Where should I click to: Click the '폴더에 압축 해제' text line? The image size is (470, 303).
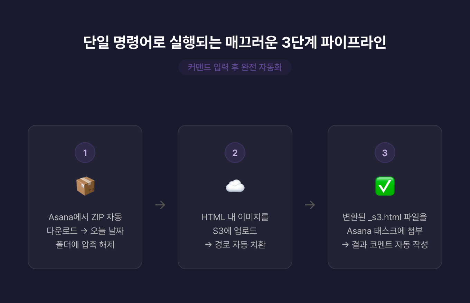point(85,245)
